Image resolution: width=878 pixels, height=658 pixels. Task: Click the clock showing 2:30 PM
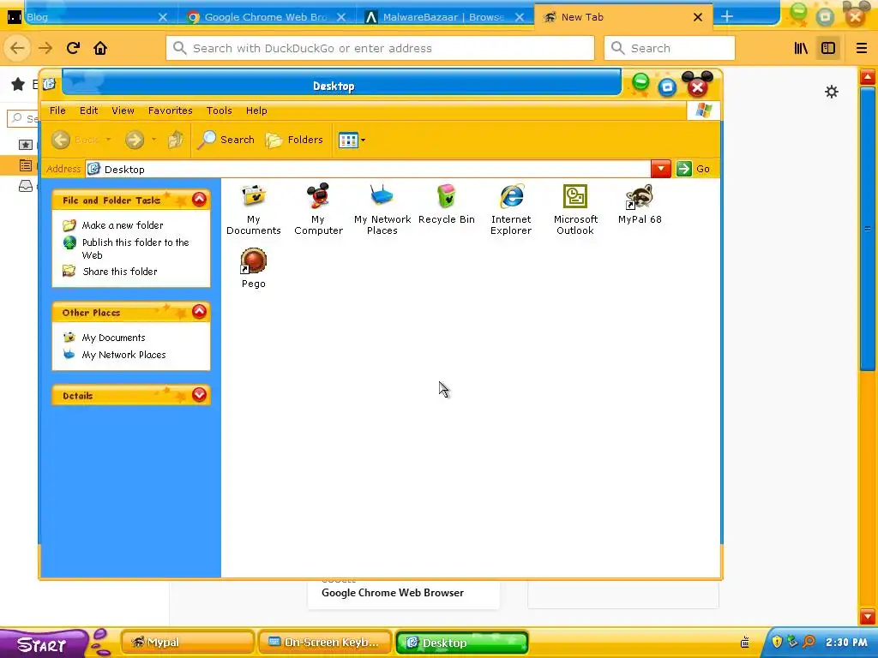point(846,642)
